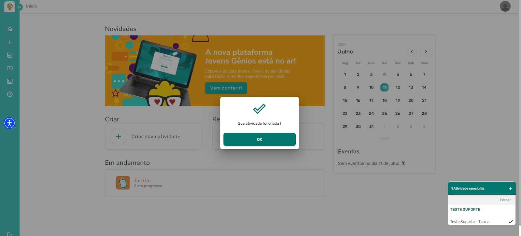
Task: Open the help question mark icon
Action: pos(10,94)
